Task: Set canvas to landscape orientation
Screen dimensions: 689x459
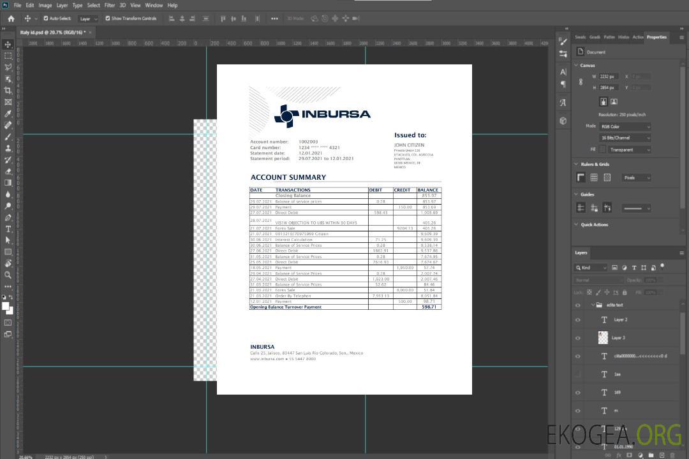Action: (614, 102)
